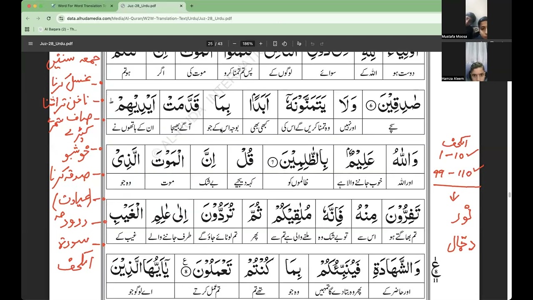This screenshot has width=533, height=300.
Task: Click the Juz-28_Urdu.pdf title in toolbar
Action: [x=56, y=44]
